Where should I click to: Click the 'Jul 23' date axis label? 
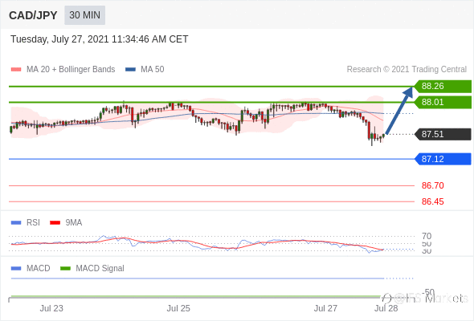point(51,308)
